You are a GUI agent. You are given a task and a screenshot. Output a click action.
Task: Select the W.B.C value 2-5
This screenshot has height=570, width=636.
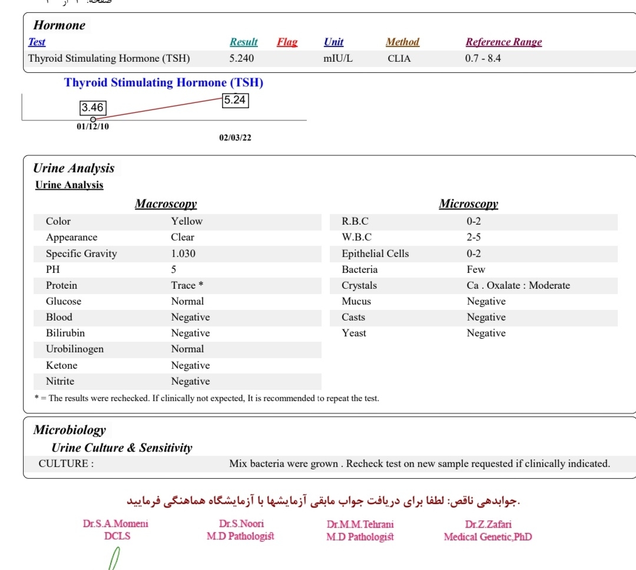point(473,238)
